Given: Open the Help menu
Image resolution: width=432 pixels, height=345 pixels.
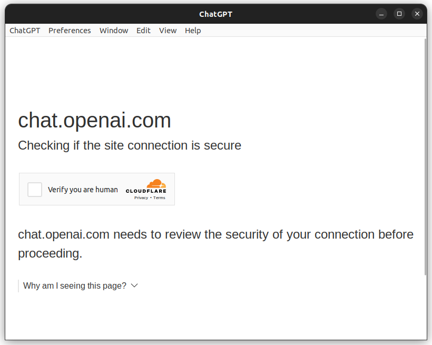Looking at the screenshot, I should 193,31.
